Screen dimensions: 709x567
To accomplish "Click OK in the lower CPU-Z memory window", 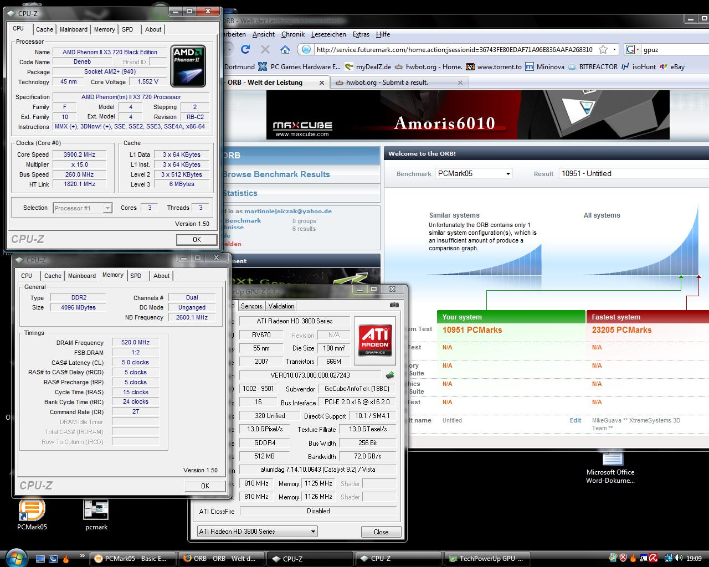I will [205, 486].
